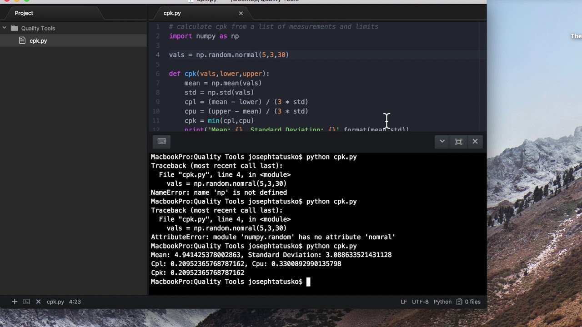
Task: Click line number 6 in gutter
Action: click(158, 74)
